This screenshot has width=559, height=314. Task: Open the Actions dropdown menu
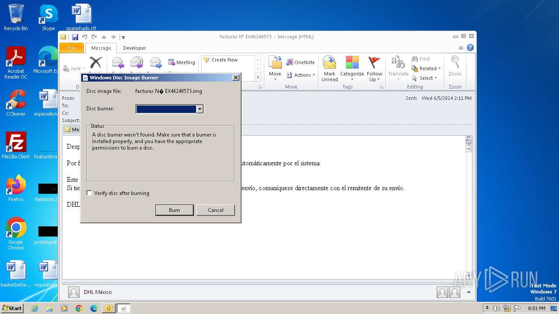coord(301,75)
